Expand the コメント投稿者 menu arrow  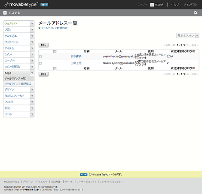tap(32, 67)
